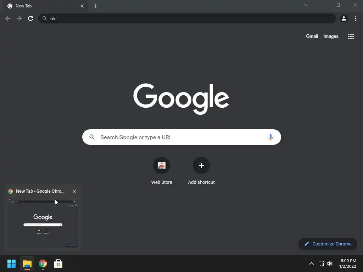Open the clock showing 5:00 PM
This screenshot has height=272, width=363.
pos(348,263)
